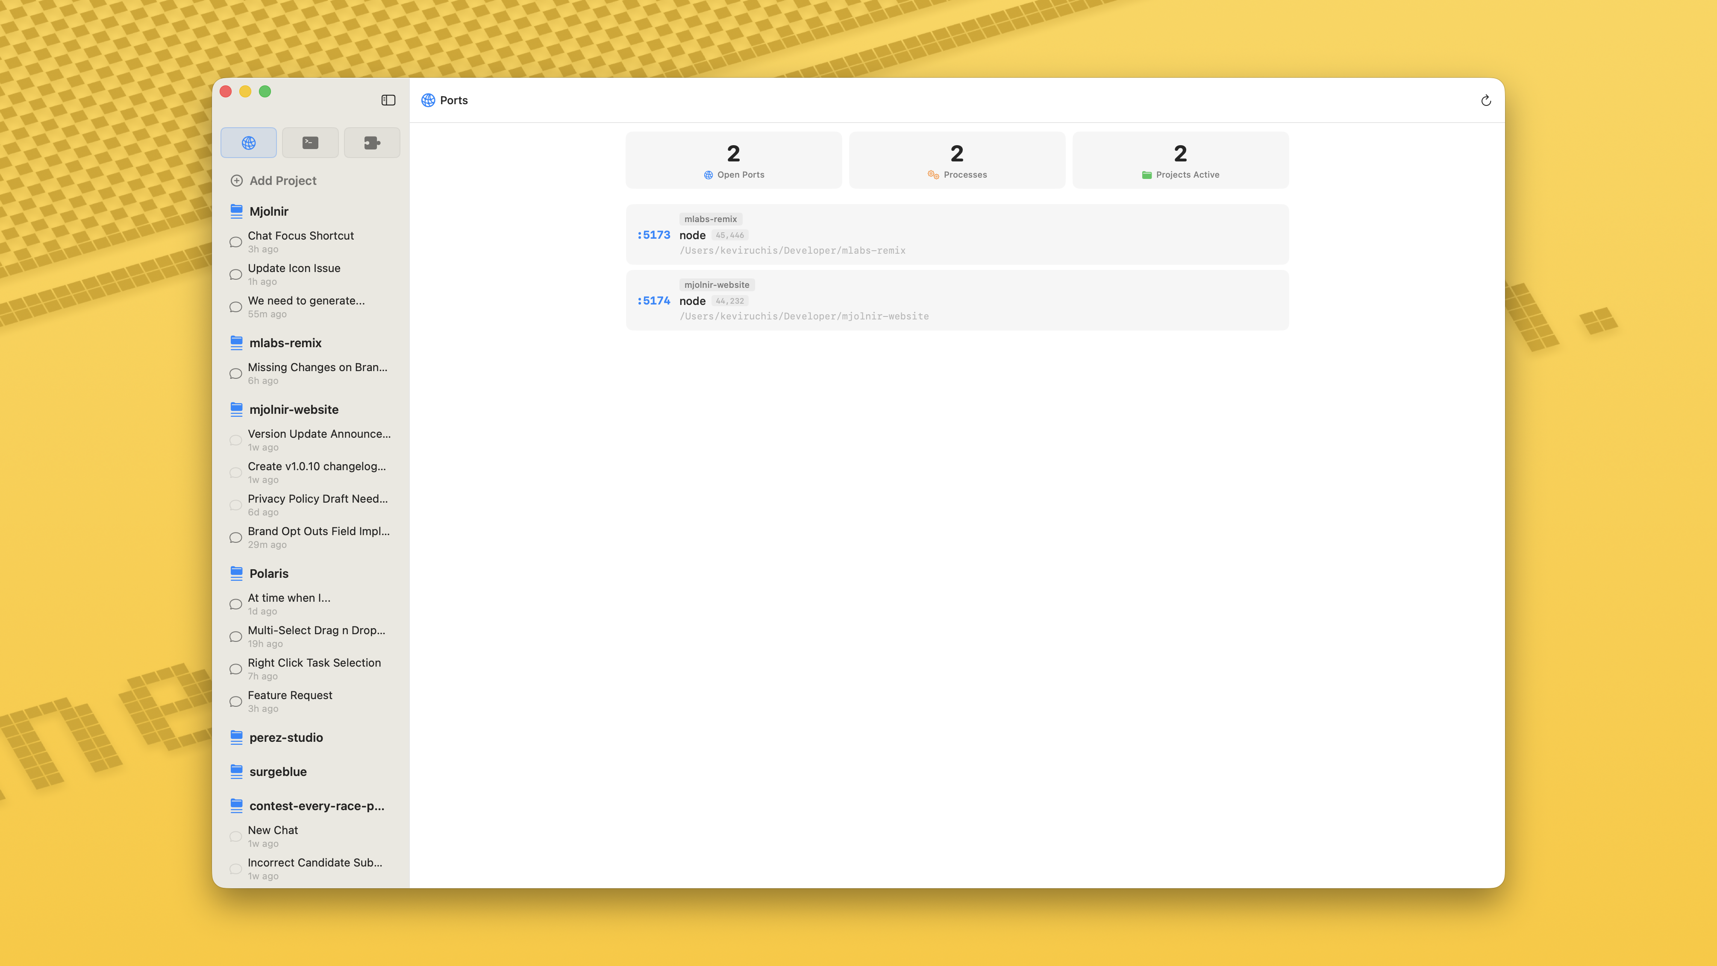The image size is (1717, 966).
Task: Expand the perez-studio project
Action: click(x=285, y=738)
